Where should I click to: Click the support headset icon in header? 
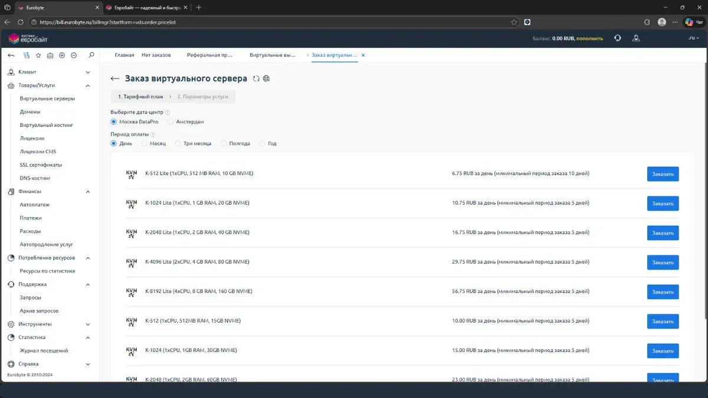click(x=617, y=38)
